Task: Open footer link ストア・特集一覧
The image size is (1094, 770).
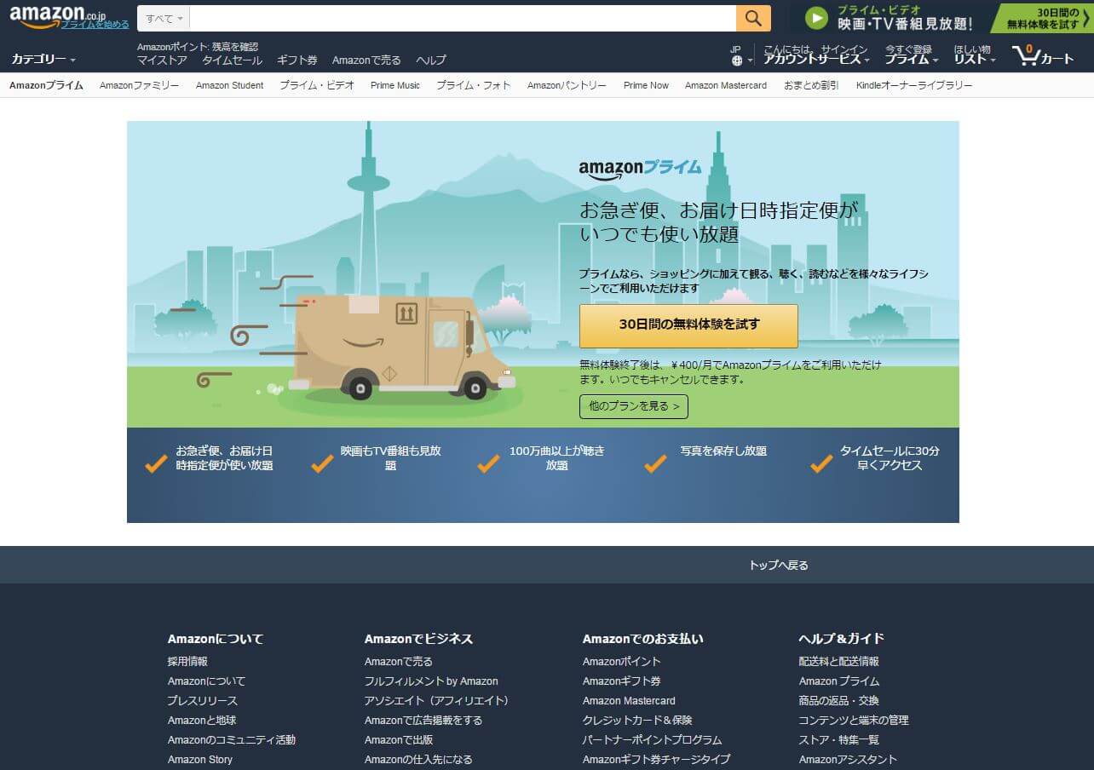Action: pyautogui.click(x=839, y=739)
